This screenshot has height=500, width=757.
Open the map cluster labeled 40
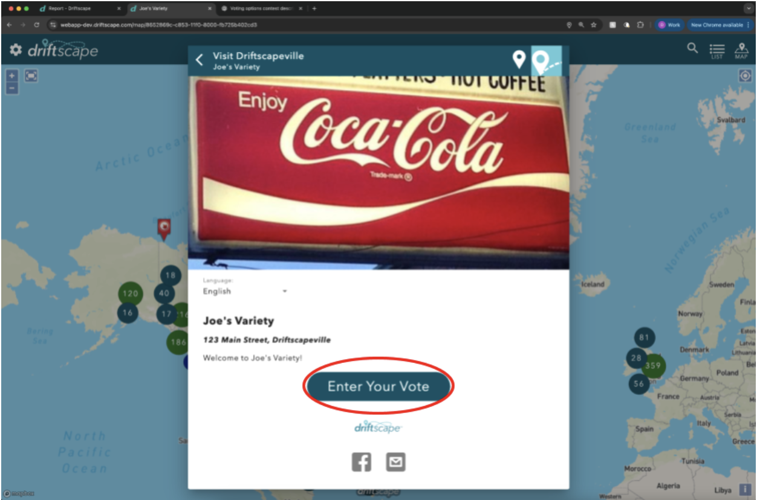[164, 294]
